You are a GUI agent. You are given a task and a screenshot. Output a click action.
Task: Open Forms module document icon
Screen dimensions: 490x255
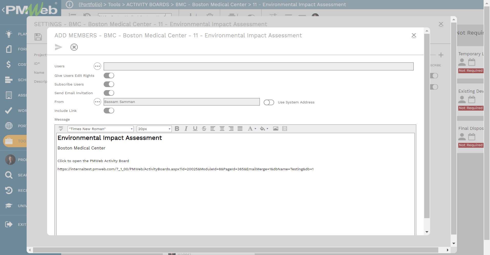pos(9,49)
